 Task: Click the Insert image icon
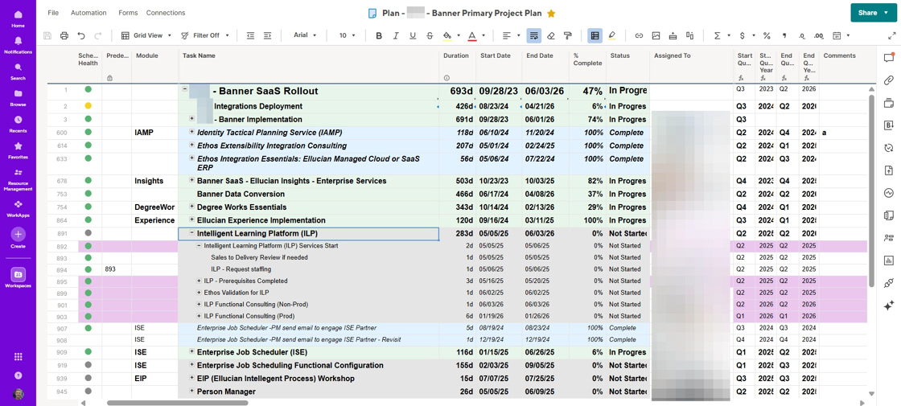pyautogui.click(x=656, y=35)
